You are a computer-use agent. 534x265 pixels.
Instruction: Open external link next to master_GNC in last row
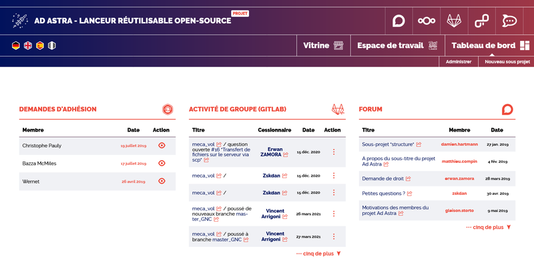[246, 240]
